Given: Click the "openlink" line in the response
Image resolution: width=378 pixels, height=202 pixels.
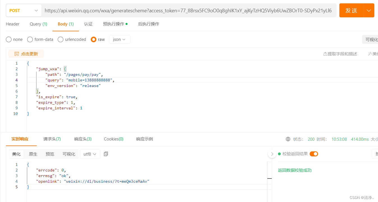Looking at the screenshot, I should point(93,181).
